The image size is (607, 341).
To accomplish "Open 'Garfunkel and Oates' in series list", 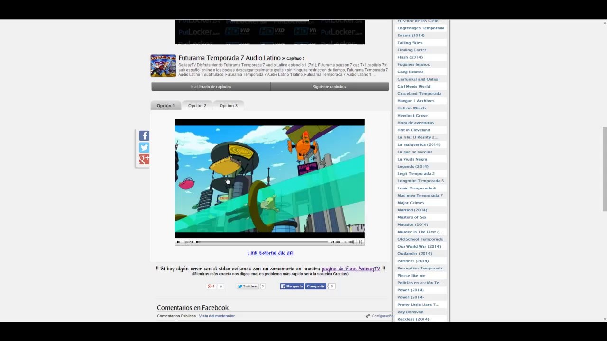I will pyautogui.click(x=418, y=79).
